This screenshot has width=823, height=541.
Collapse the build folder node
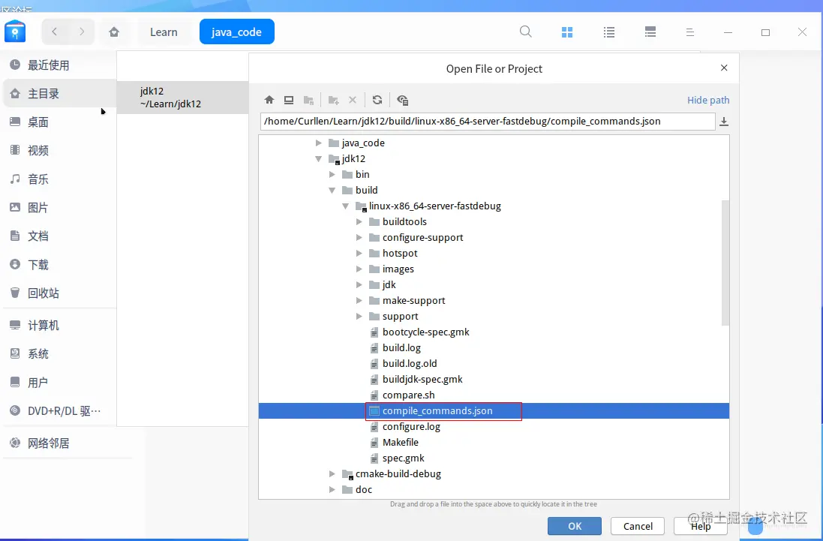[x=332, y=190]
